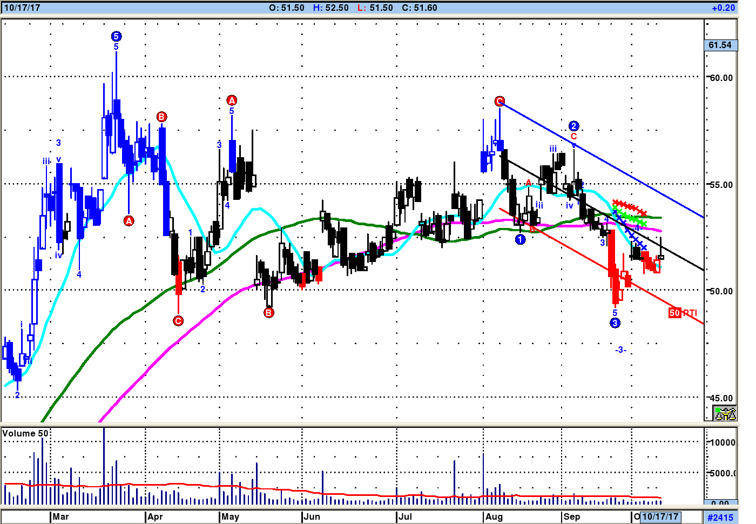Image resolution: width=756 pixels, height=524 pixels.
Task: Click the blue -3- projection label
Action: (620, 350)
